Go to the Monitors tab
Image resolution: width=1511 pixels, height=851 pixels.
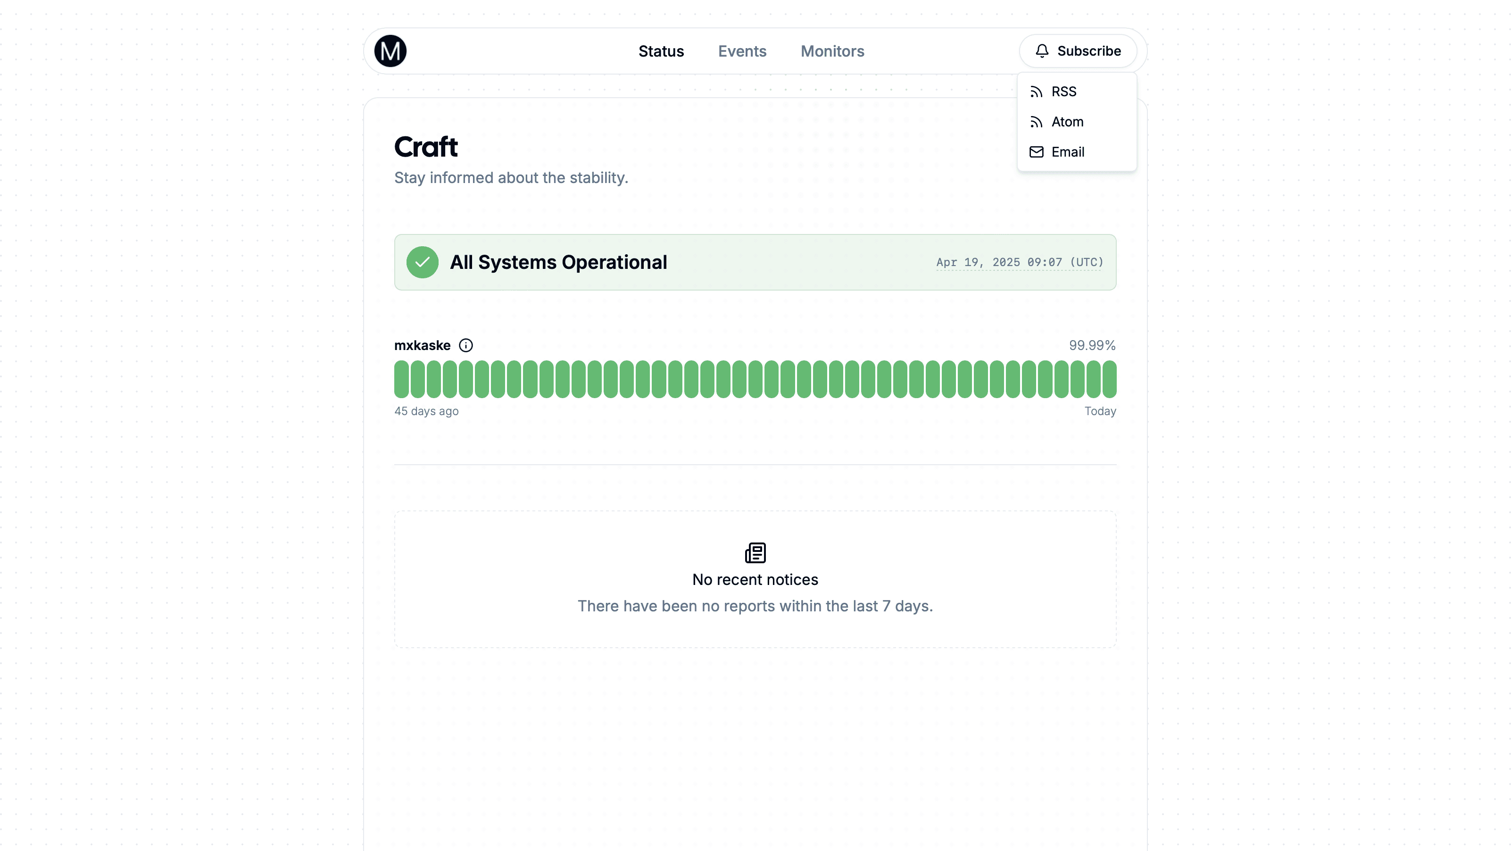(x=832, y=51)
